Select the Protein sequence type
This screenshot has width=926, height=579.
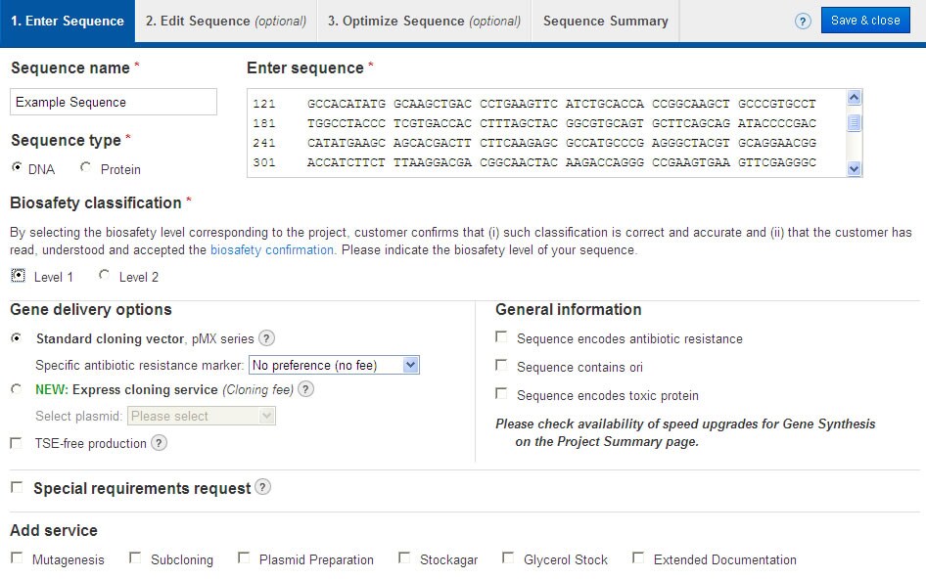point(86,168)
